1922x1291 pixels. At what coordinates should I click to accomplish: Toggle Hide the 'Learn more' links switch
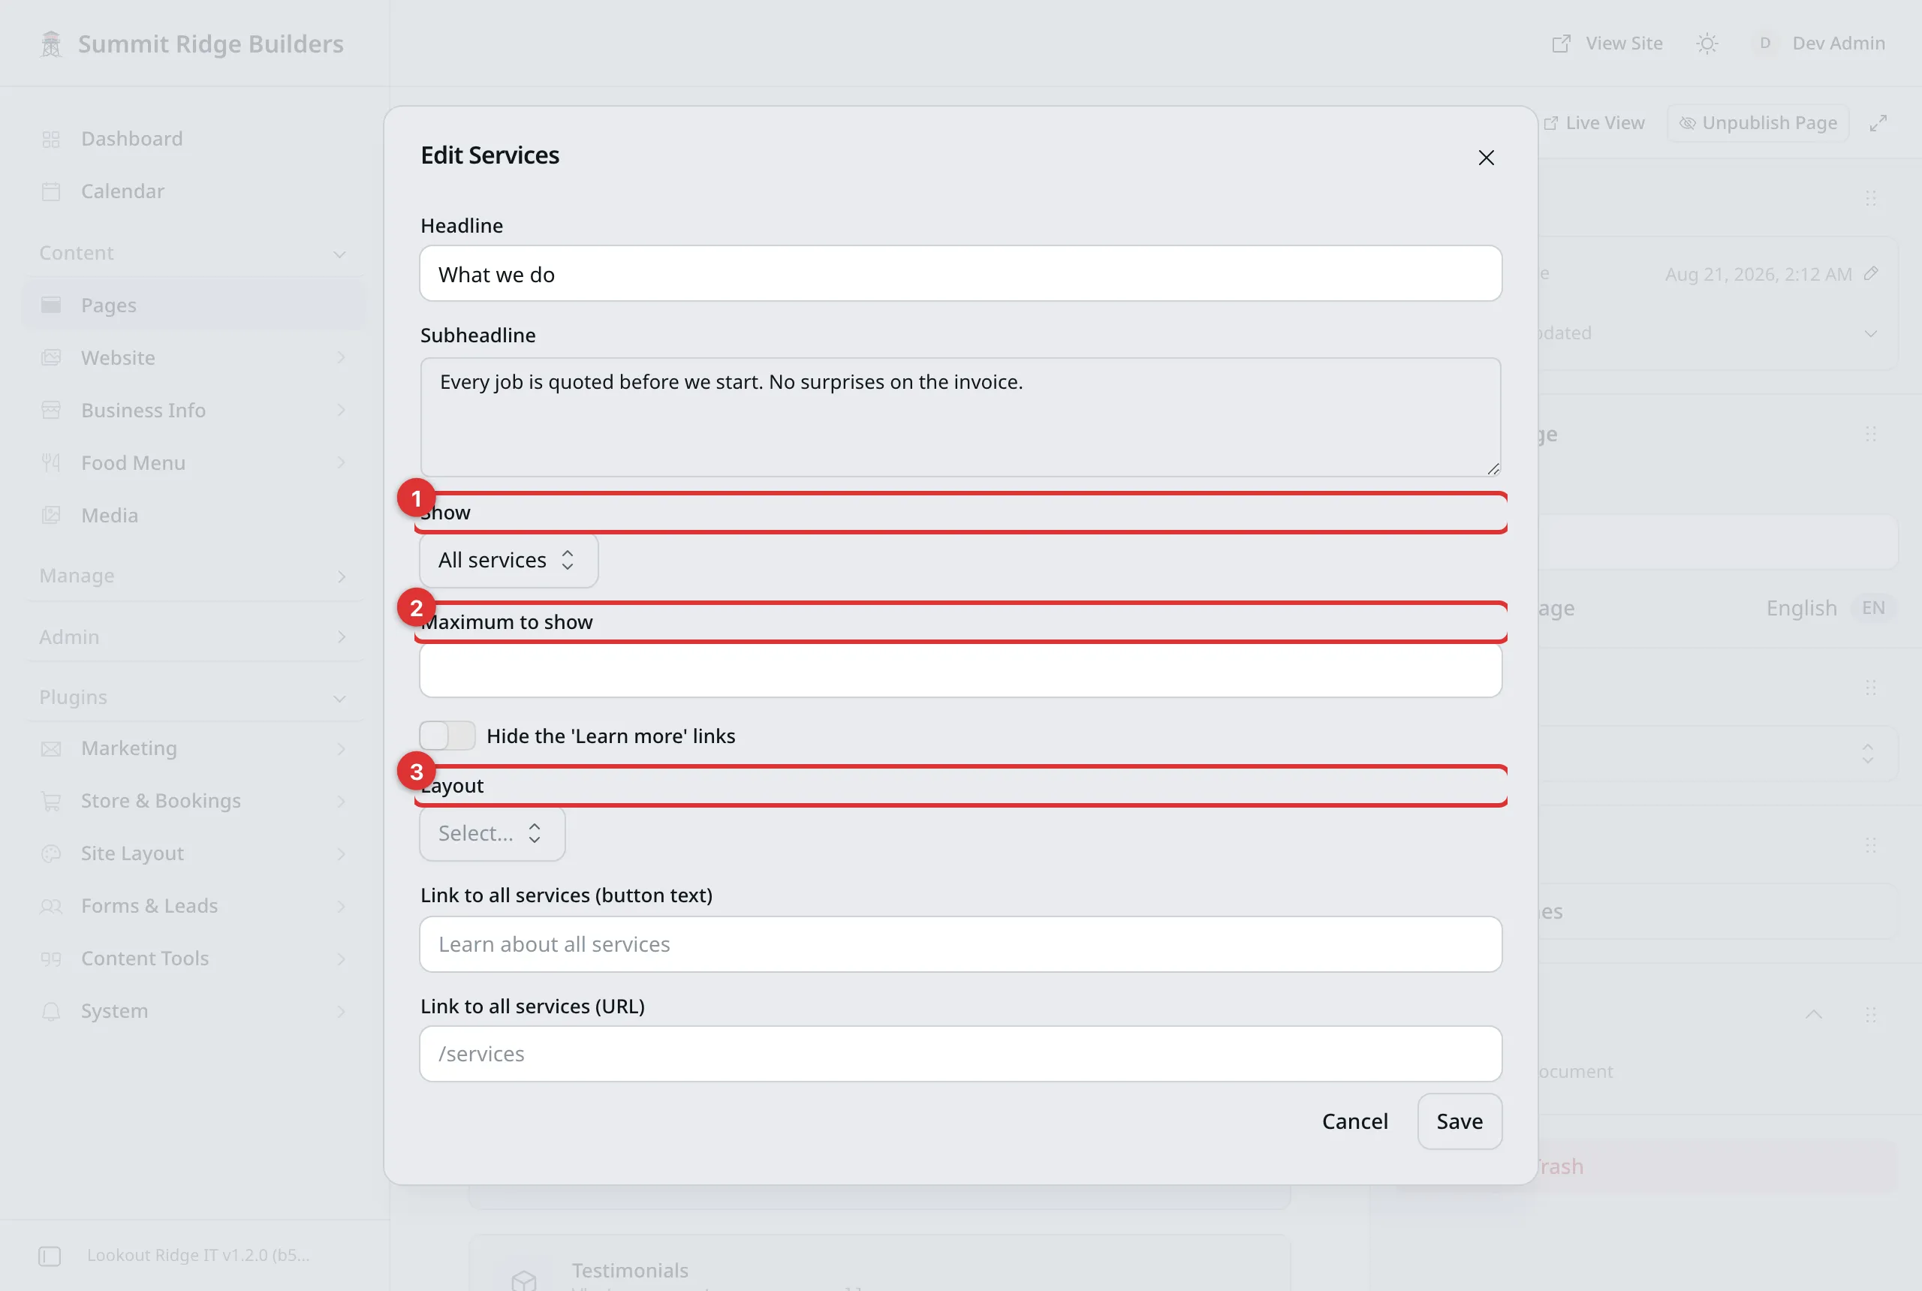click(447, 736)
